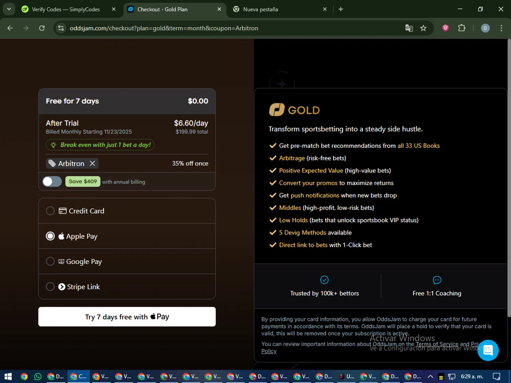Remove the Arbitron coupon with the X
This screenshot has width=511, height=383.
click(x=92, y=163)
